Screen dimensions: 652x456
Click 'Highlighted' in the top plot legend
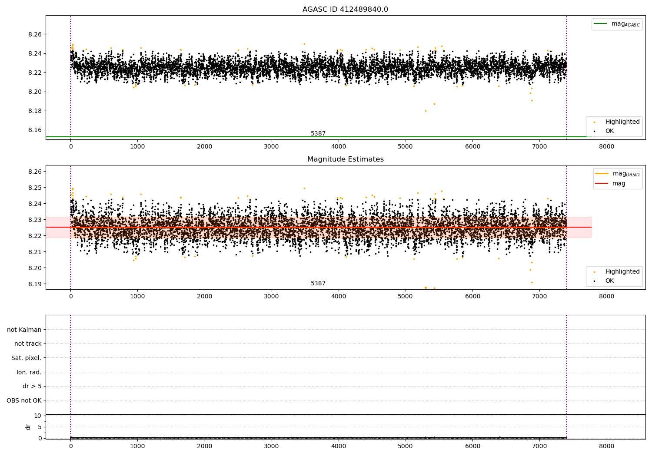point(622,122)
